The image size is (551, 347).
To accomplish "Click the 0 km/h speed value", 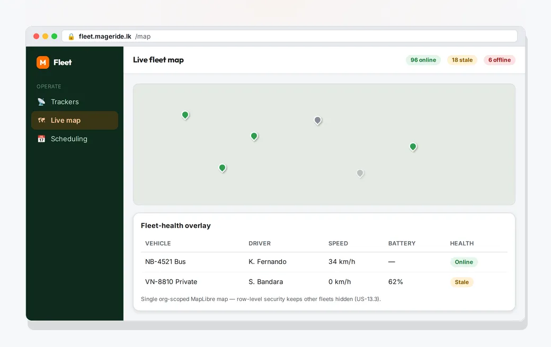I will click(340, 282).
